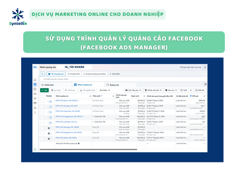Viewport: 242px width, 171px height.
Task: Open the audiences people sidebar icon
Action: tap(35, 94)
